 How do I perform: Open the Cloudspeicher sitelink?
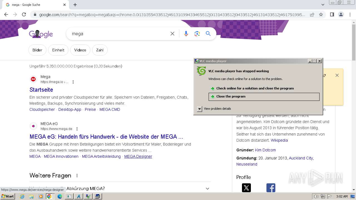[x=42, y=109]
